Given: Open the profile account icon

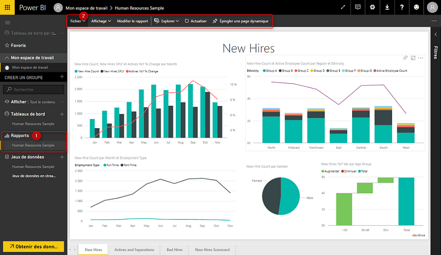Looking at the screenshot, I should (432, 7).
